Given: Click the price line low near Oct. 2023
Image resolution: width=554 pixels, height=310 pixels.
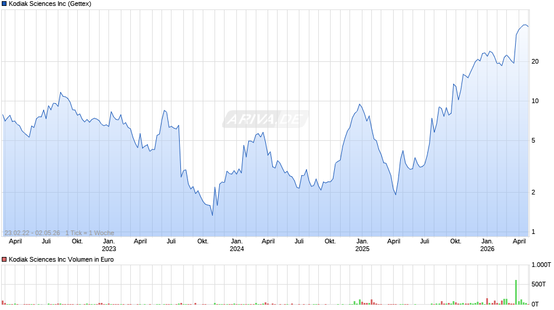Looking at the screenshot, I should 212,215.
